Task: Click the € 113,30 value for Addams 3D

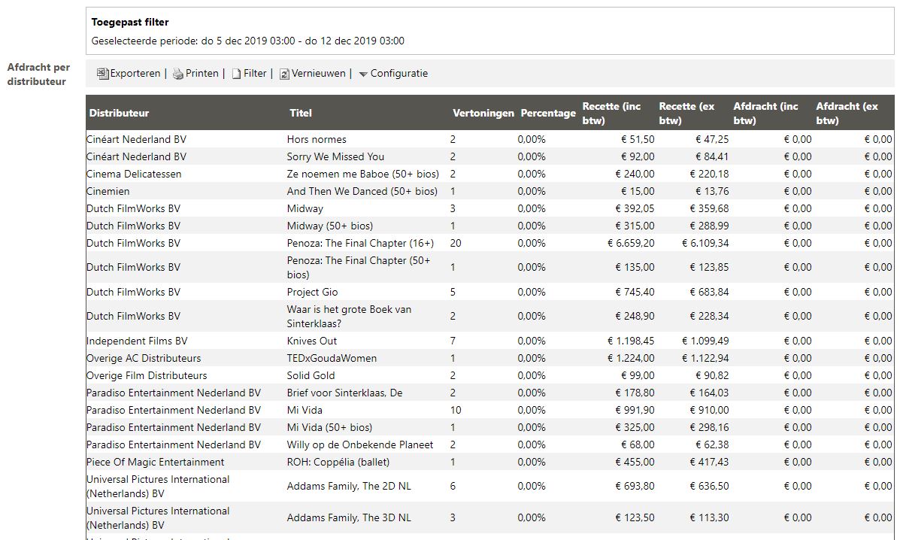Action: [x=710, y=517]
